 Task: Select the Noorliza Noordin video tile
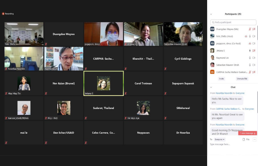click(24, 59)
